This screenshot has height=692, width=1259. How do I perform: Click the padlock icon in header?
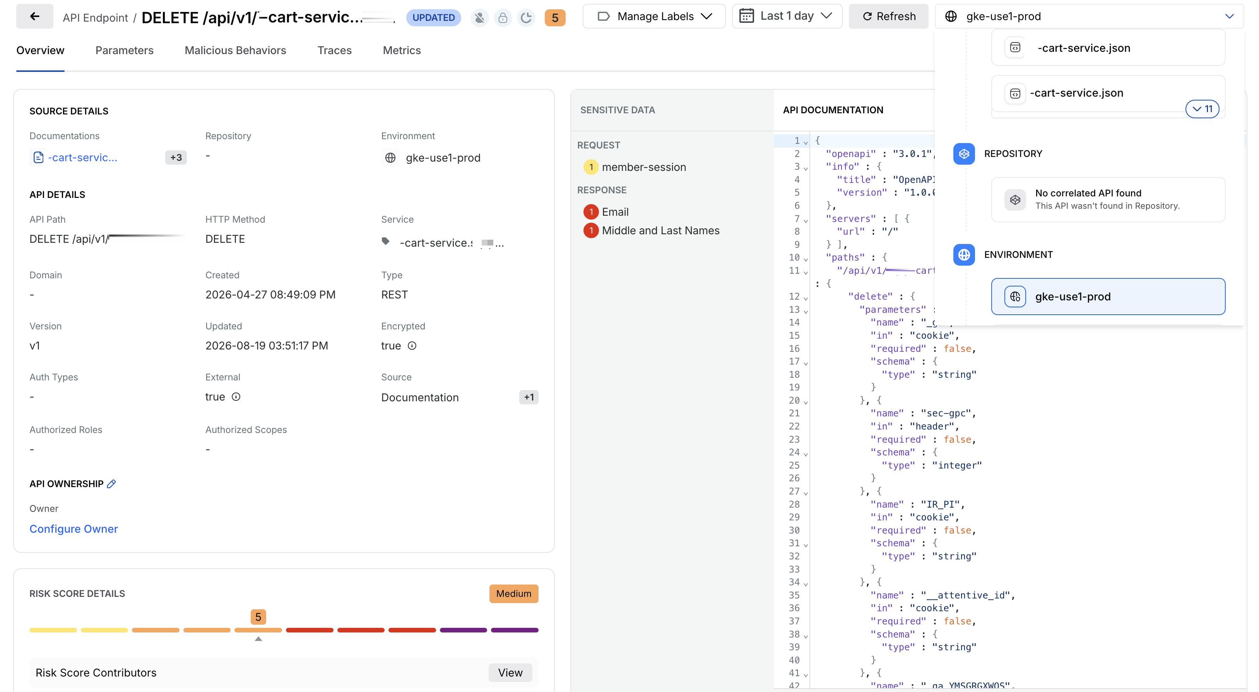click(503, 17)
